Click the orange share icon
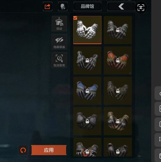161x162 pixels. [48, 6]
